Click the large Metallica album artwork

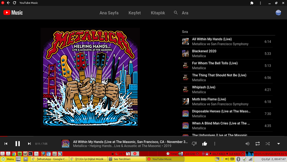coord(90,78)
